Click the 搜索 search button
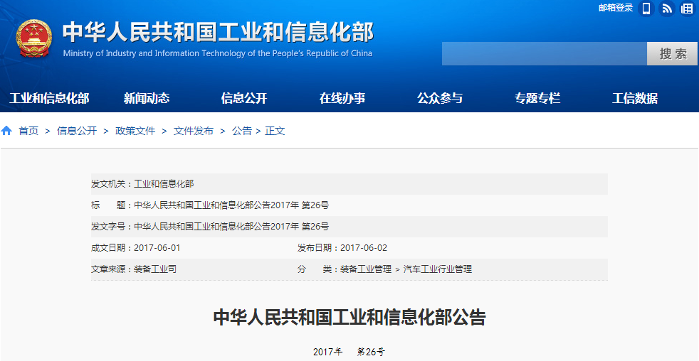 pyautogui.click(x=672, y=54)
